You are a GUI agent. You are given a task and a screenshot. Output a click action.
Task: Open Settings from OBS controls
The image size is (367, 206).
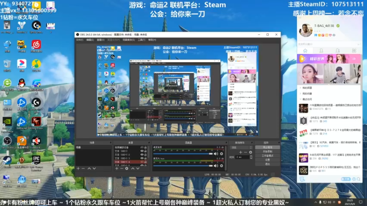[267, 160]
